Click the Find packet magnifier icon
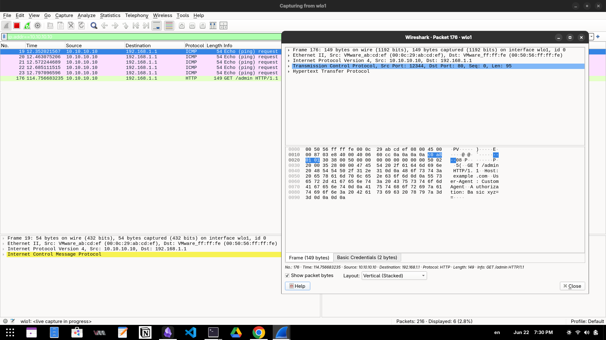 tap(94, 26)
